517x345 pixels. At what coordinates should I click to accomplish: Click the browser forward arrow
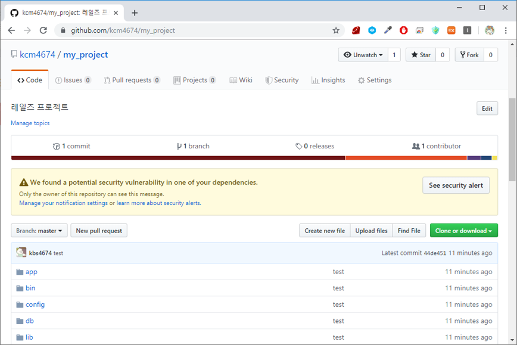tap(27, 30)
